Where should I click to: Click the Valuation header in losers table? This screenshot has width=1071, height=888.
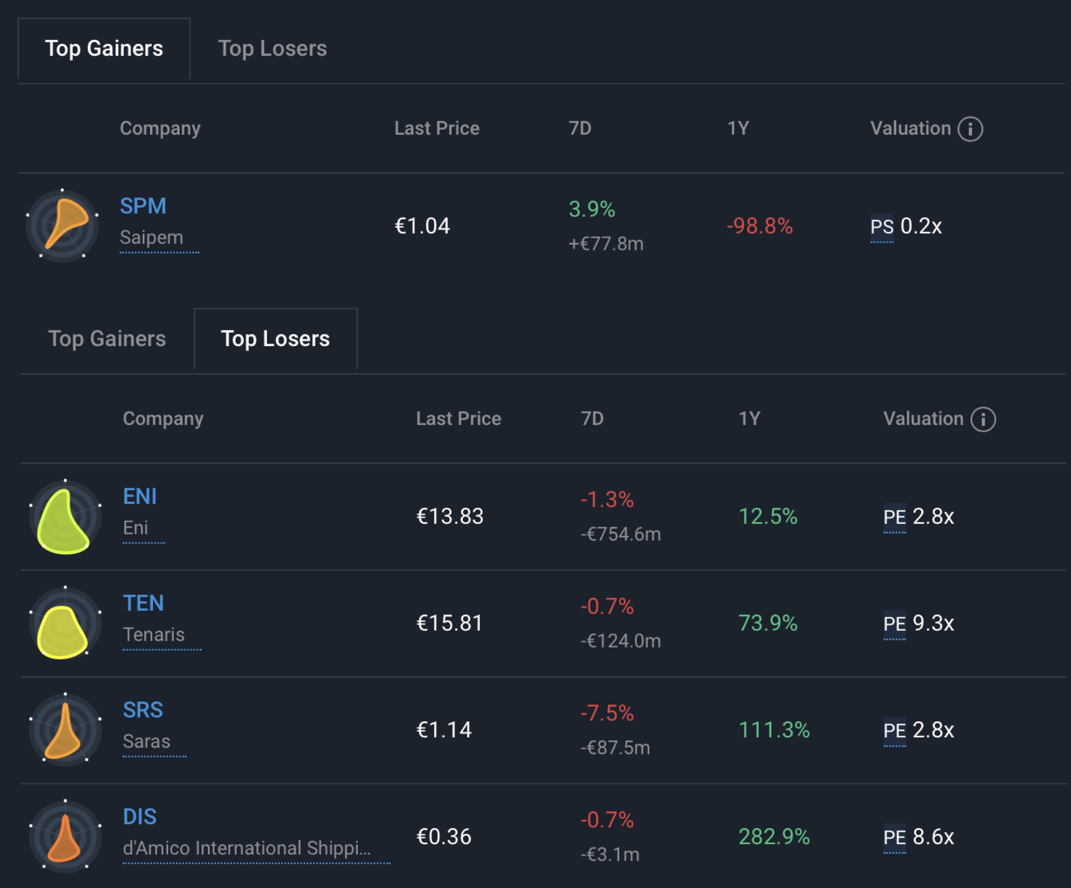[923, 418]
